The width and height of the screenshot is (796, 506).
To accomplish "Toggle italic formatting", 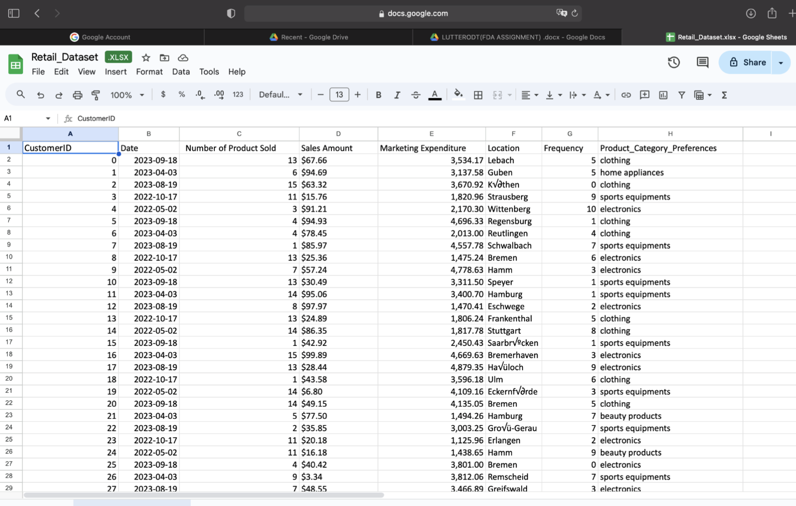I will point(397,95).
